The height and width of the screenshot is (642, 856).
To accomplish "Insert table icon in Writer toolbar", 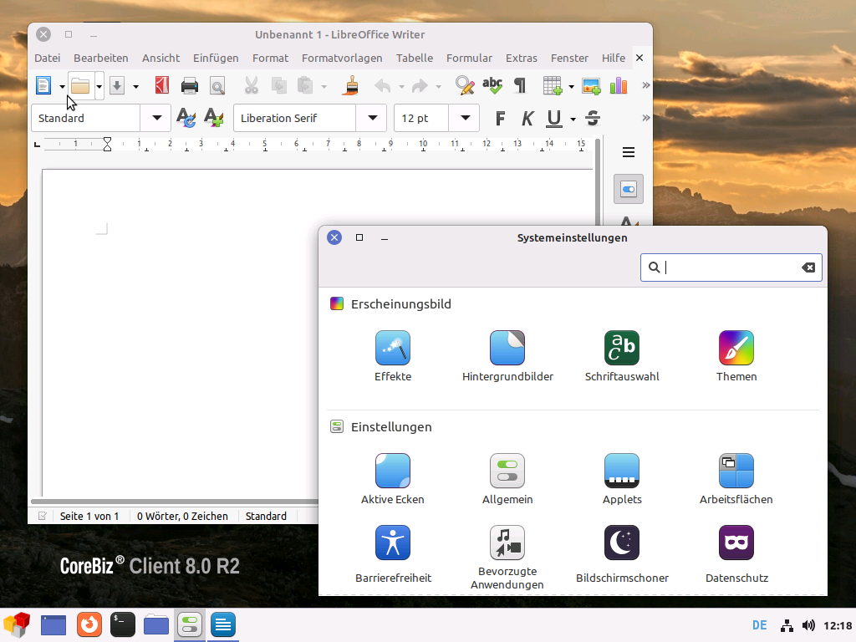I will click(x=552, y=86).
